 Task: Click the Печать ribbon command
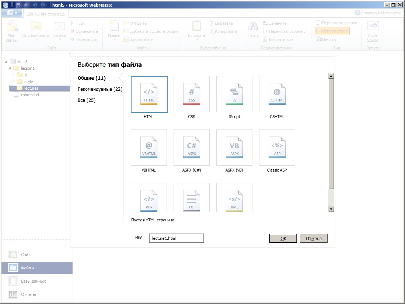click(x=326, y=39)
